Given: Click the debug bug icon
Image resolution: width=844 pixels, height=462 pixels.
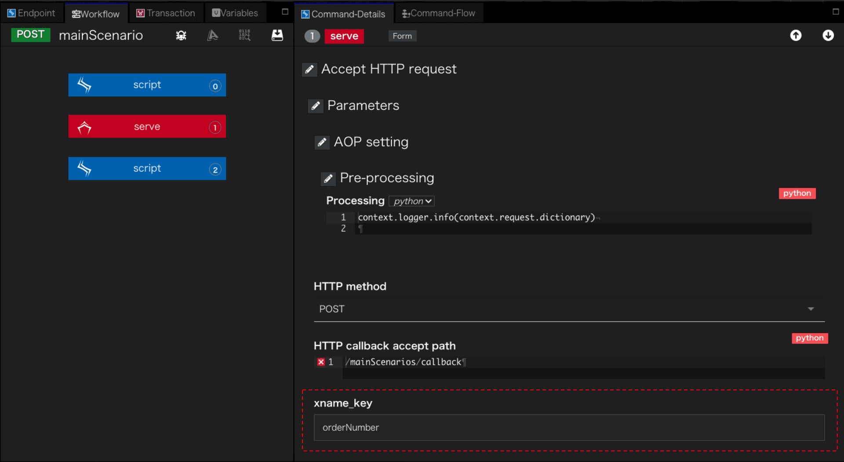Looking at the screenshot, I should click(181, 35).
